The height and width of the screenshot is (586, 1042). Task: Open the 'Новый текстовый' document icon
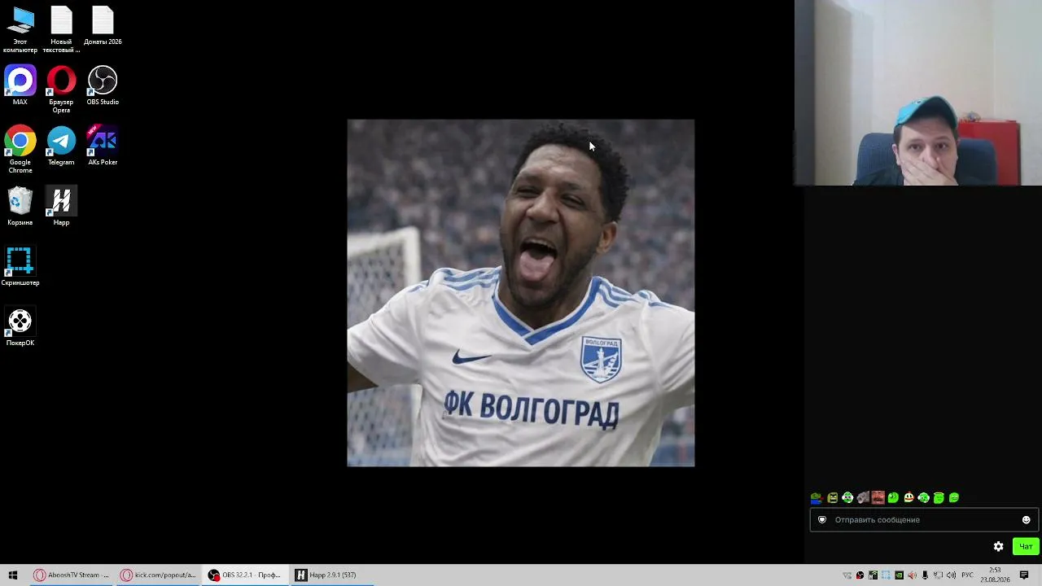[x=61, y=29]
